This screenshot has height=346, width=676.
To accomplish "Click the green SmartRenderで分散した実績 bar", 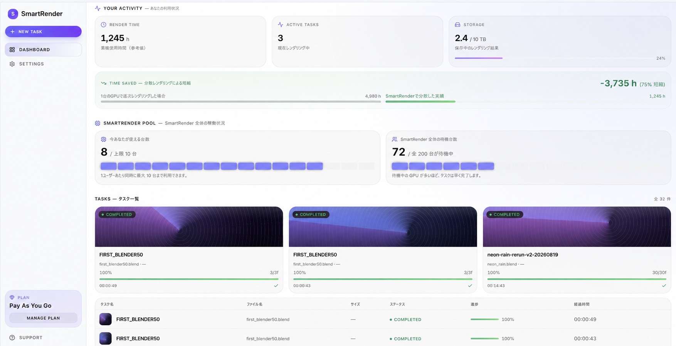I will 420,101.
